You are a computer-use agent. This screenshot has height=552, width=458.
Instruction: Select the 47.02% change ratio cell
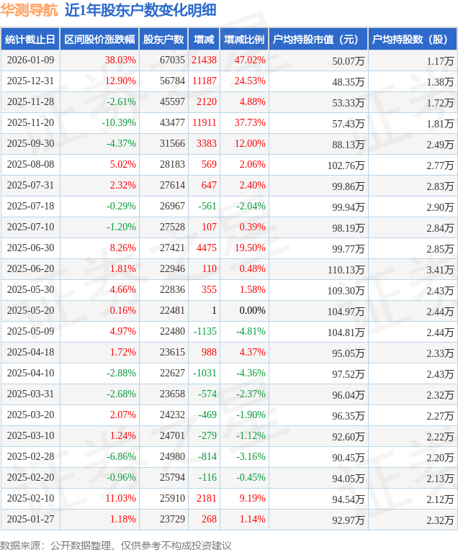250,60
